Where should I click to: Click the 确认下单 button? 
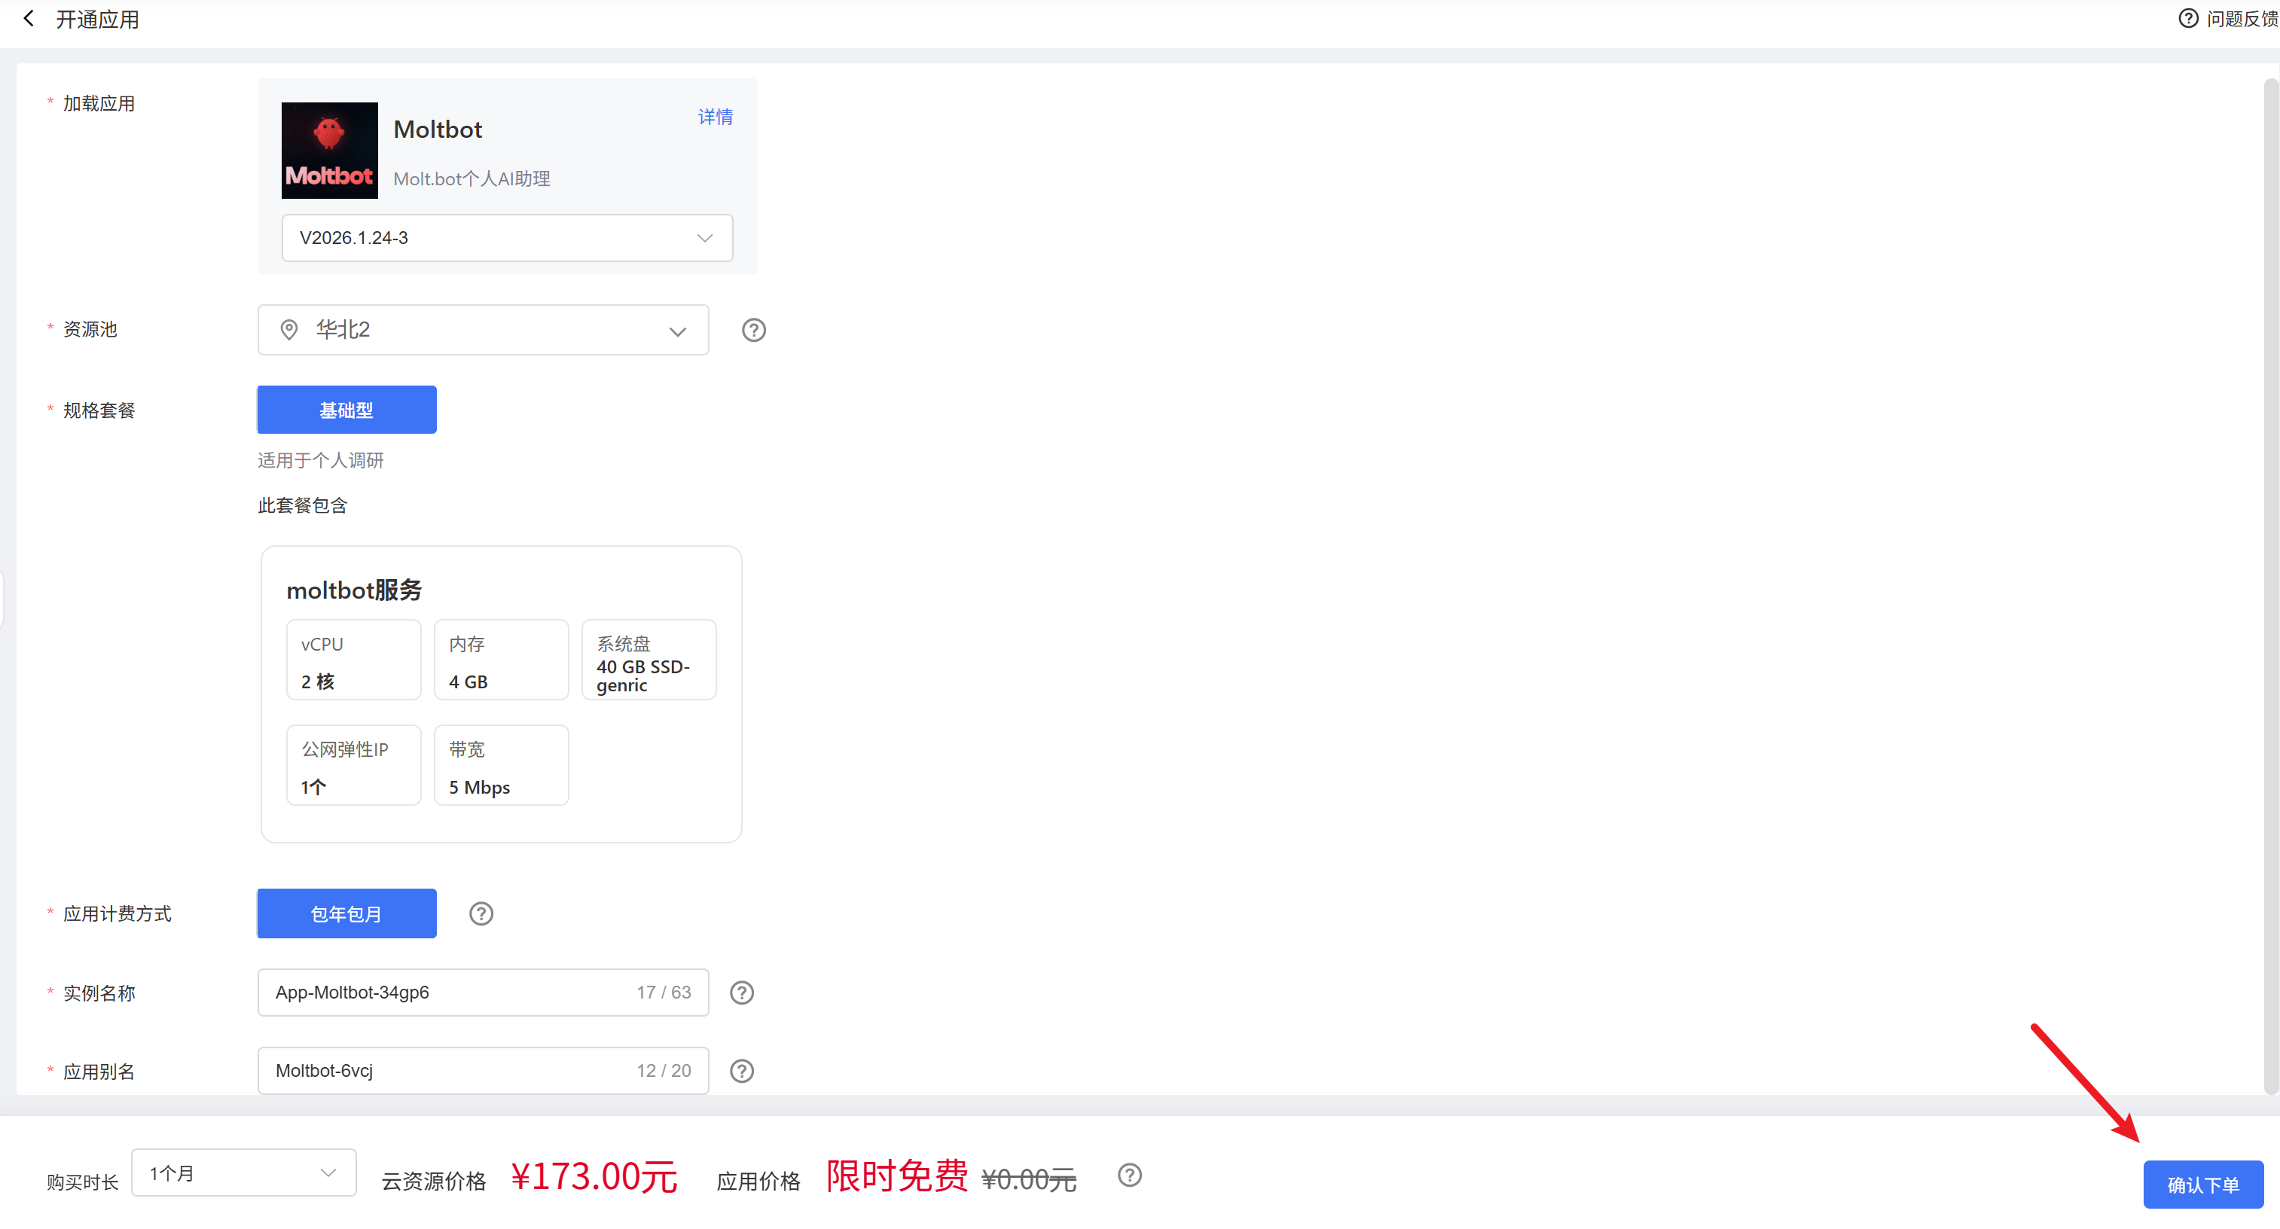(2202, 1184)
